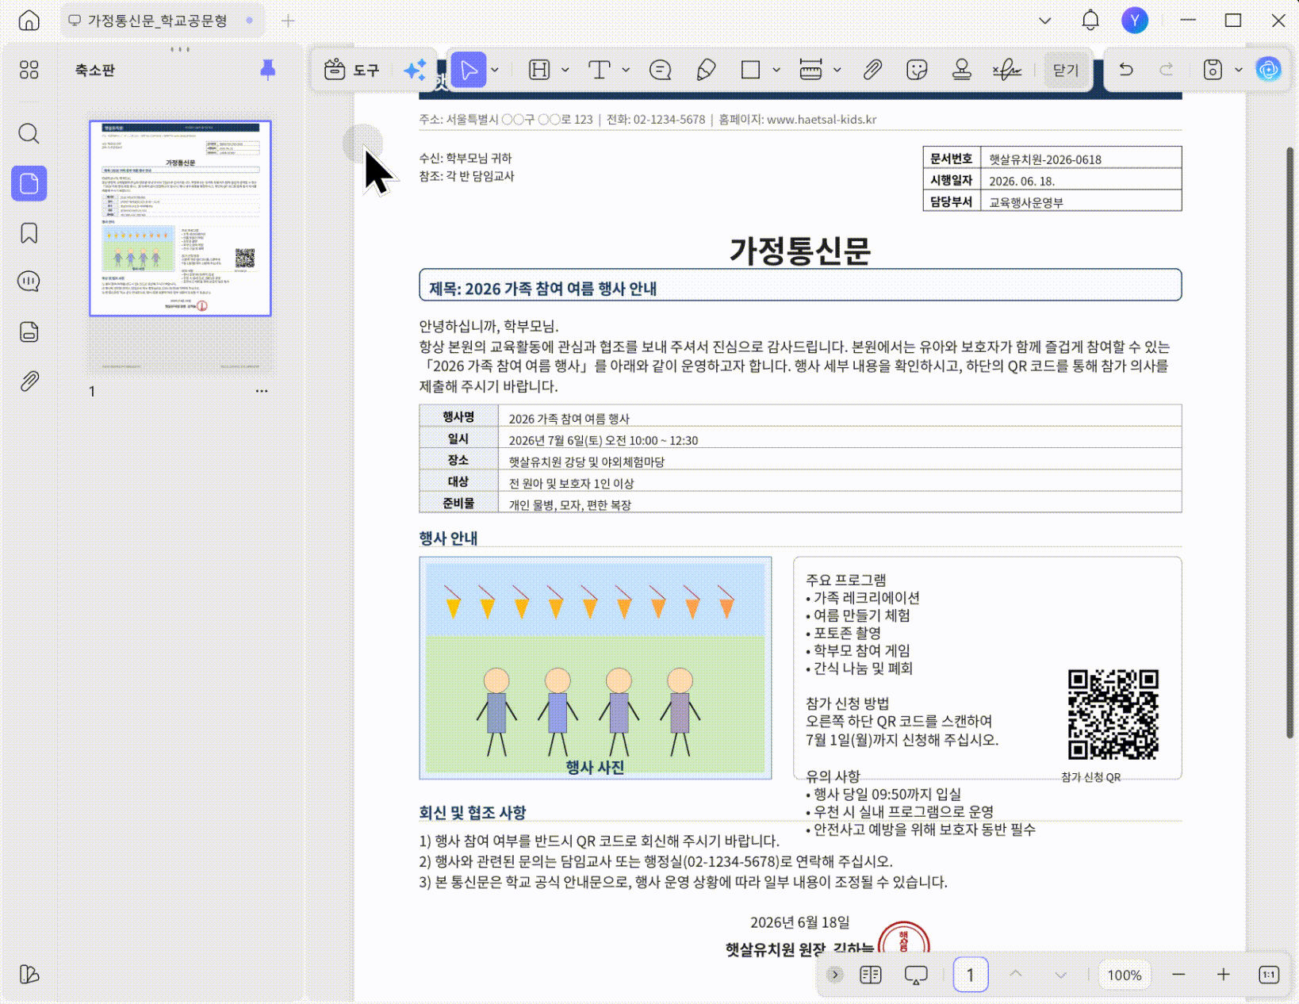Image resolution: width=1299 pixels, height=1004 pixels.
Task: Click the 닫기 button in toolbar
Action: pos(1066,71)
